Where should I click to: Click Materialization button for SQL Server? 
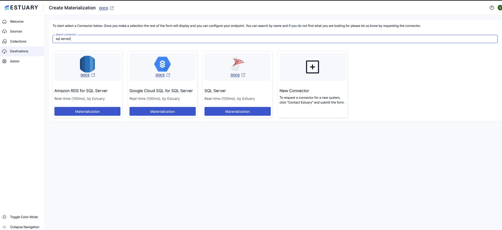coord(237,111)
